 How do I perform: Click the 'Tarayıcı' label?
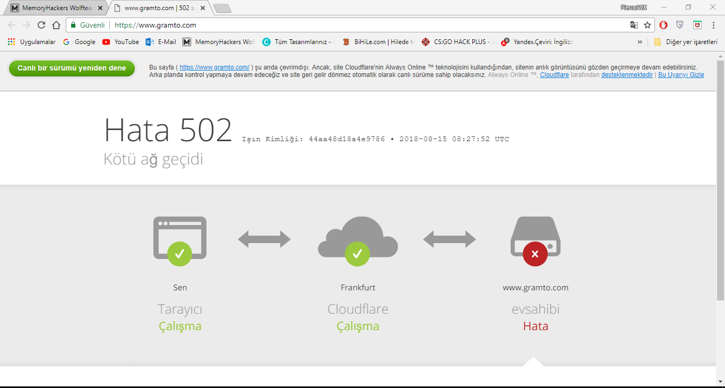pos(180,309)
